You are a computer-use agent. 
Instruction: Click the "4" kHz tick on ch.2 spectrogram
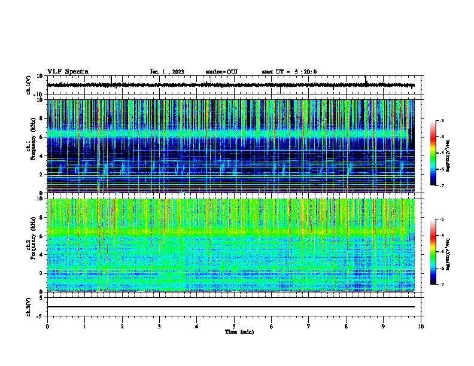click(x=41, y=255)
